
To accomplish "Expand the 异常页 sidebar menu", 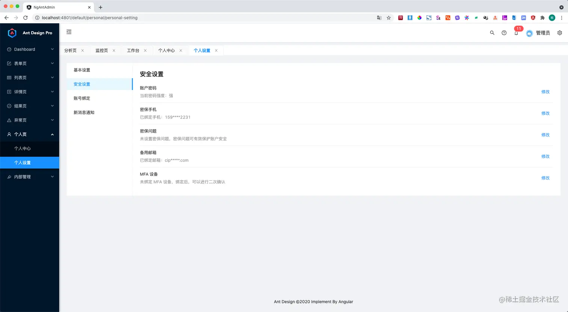I will pyautogui.click(x=30, y=120).
